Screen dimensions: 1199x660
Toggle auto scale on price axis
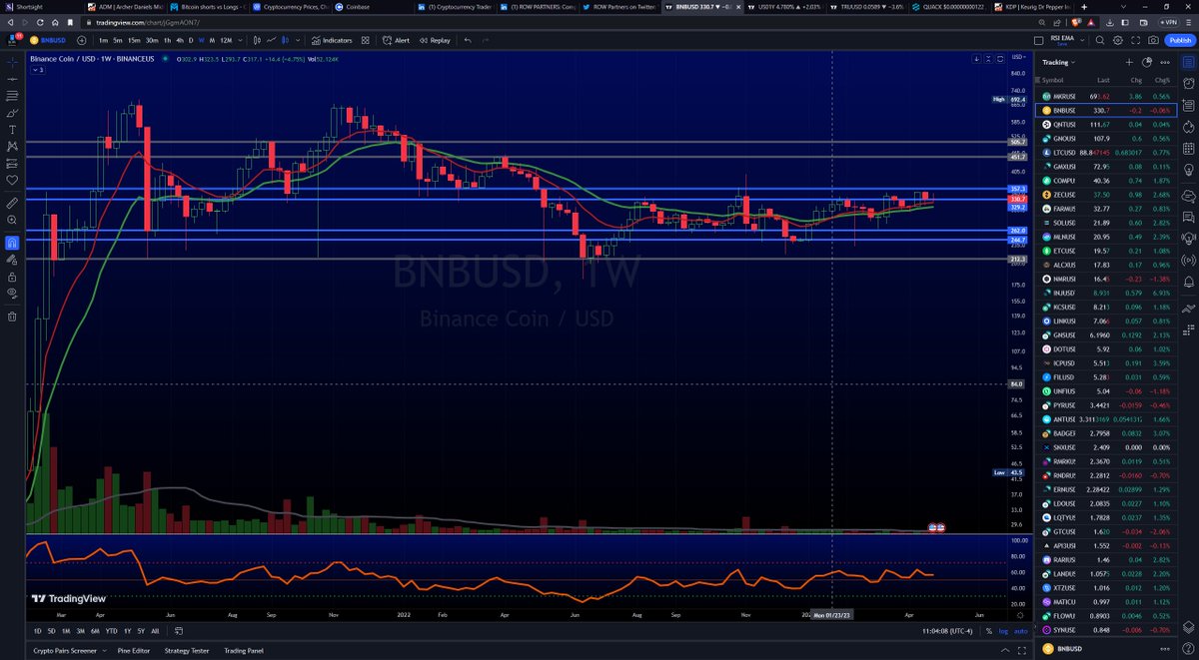(x=1021, y=631)
